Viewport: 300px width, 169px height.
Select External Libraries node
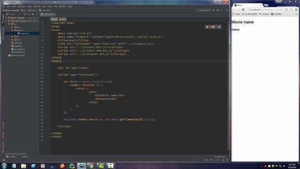point(16,55)
